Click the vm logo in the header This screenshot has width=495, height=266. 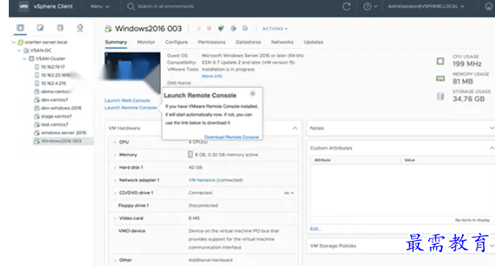tap(23, 7)
